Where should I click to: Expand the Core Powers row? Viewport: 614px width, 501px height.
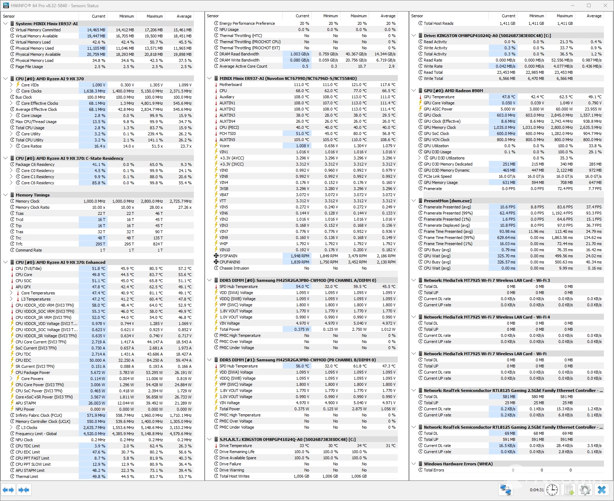tap(11, 379)
